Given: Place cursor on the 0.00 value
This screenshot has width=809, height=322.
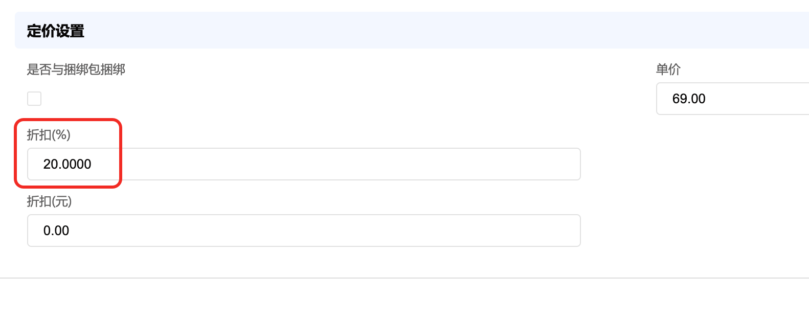Looking at the screenshot, I should click(56, 231).
